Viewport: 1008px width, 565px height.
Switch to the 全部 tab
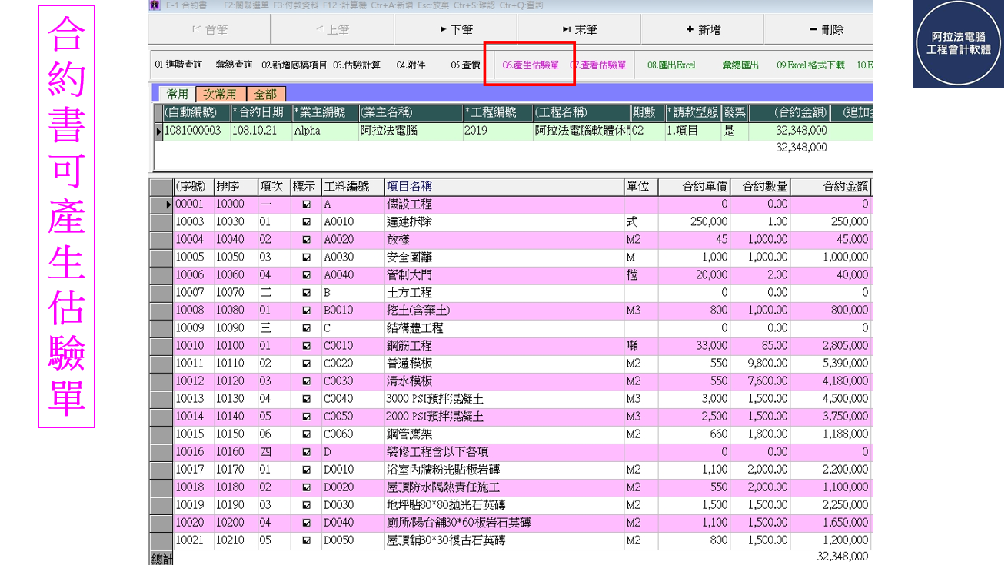click(x=265, y=94)
